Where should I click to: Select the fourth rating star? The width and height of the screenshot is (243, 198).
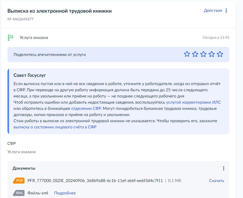212,54
